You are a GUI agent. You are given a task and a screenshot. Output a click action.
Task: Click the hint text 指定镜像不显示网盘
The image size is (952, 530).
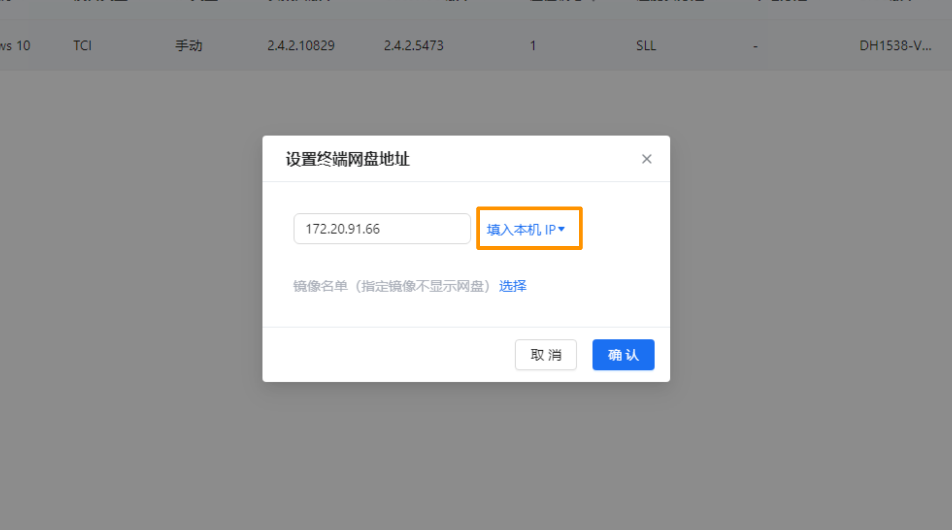click(x=423, y=286)
